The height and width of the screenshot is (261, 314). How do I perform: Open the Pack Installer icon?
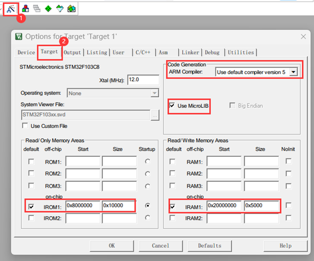[71, 9]
